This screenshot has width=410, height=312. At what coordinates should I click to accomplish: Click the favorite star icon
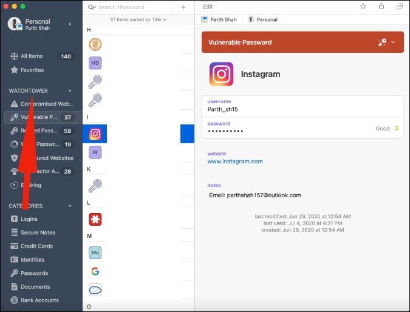(x=363, y=6)
